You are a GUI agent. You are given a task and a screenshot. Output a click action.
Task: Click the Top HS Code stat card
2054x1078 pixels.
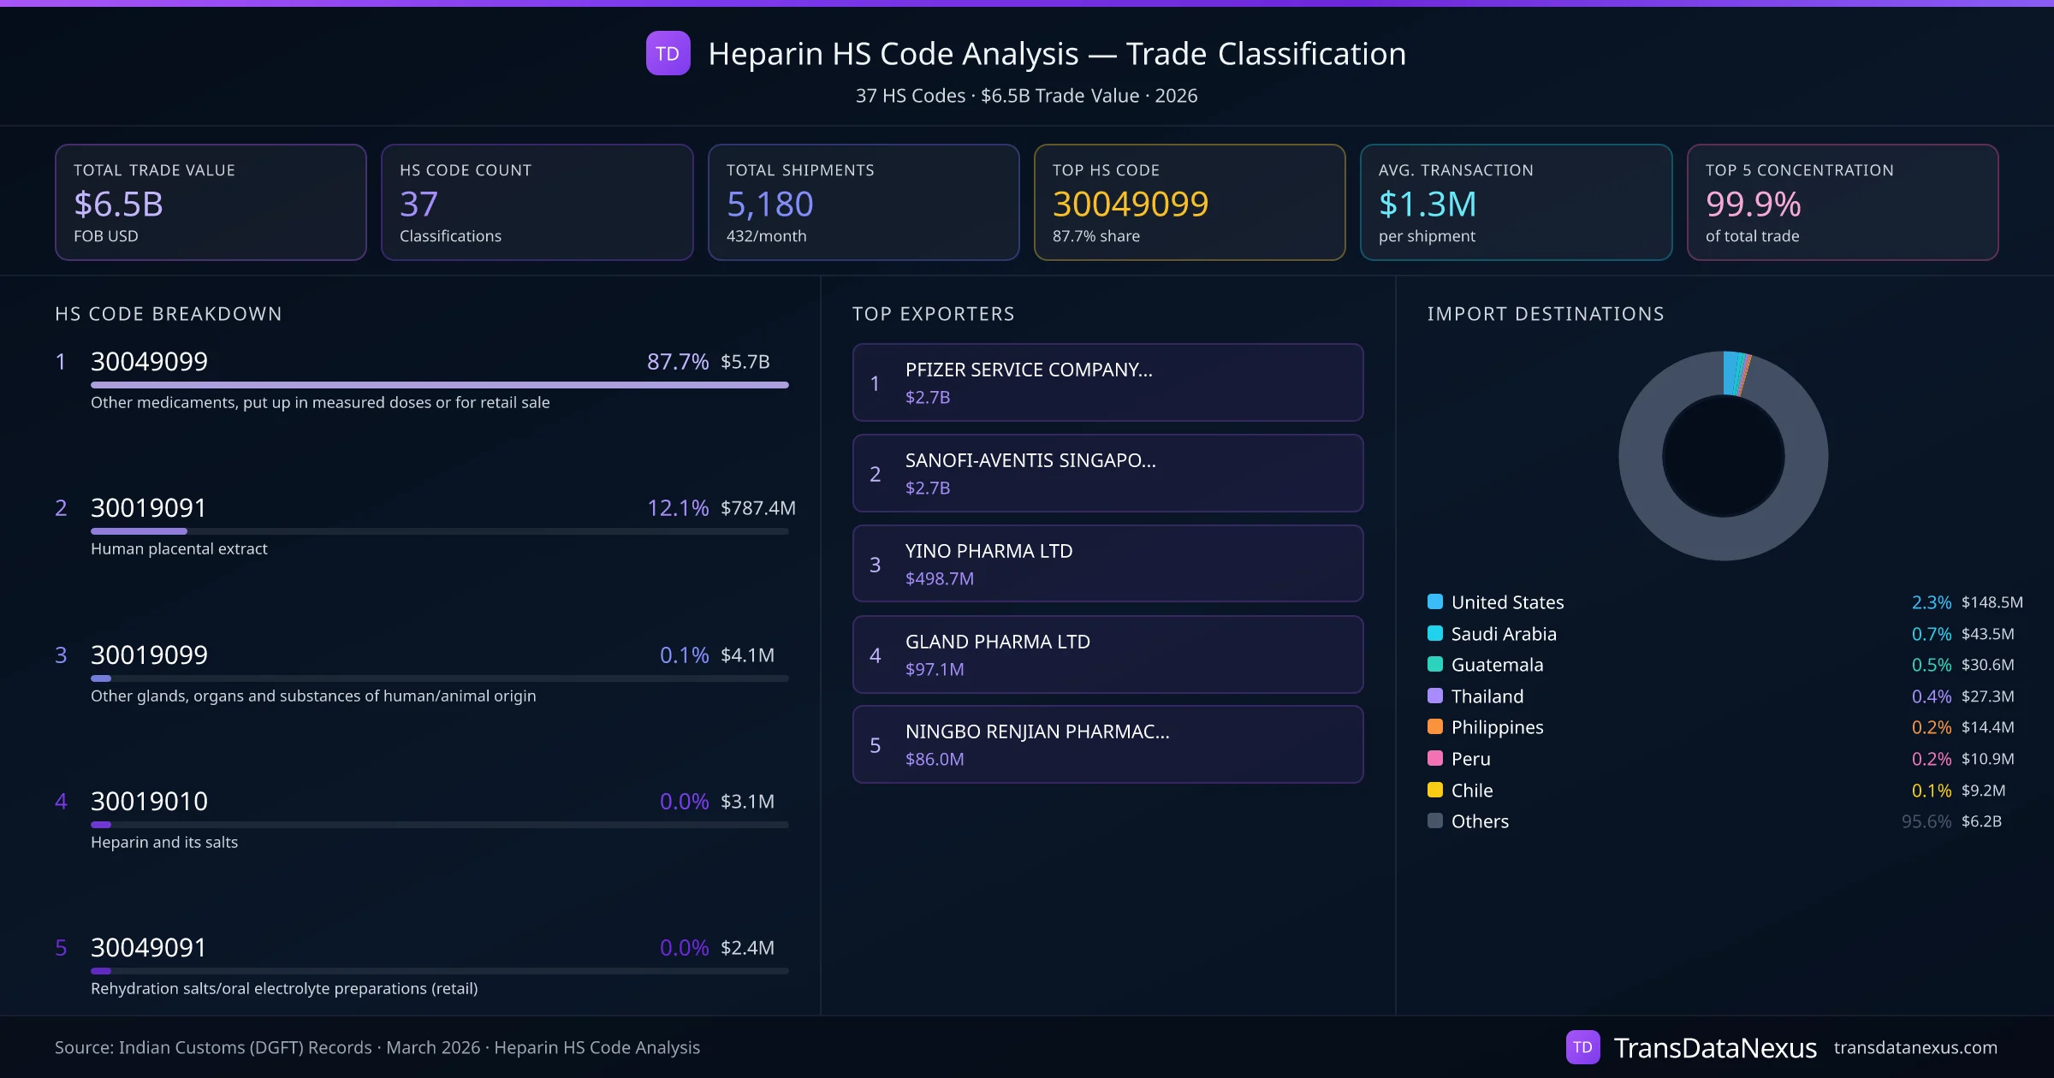coord(1189,202)
